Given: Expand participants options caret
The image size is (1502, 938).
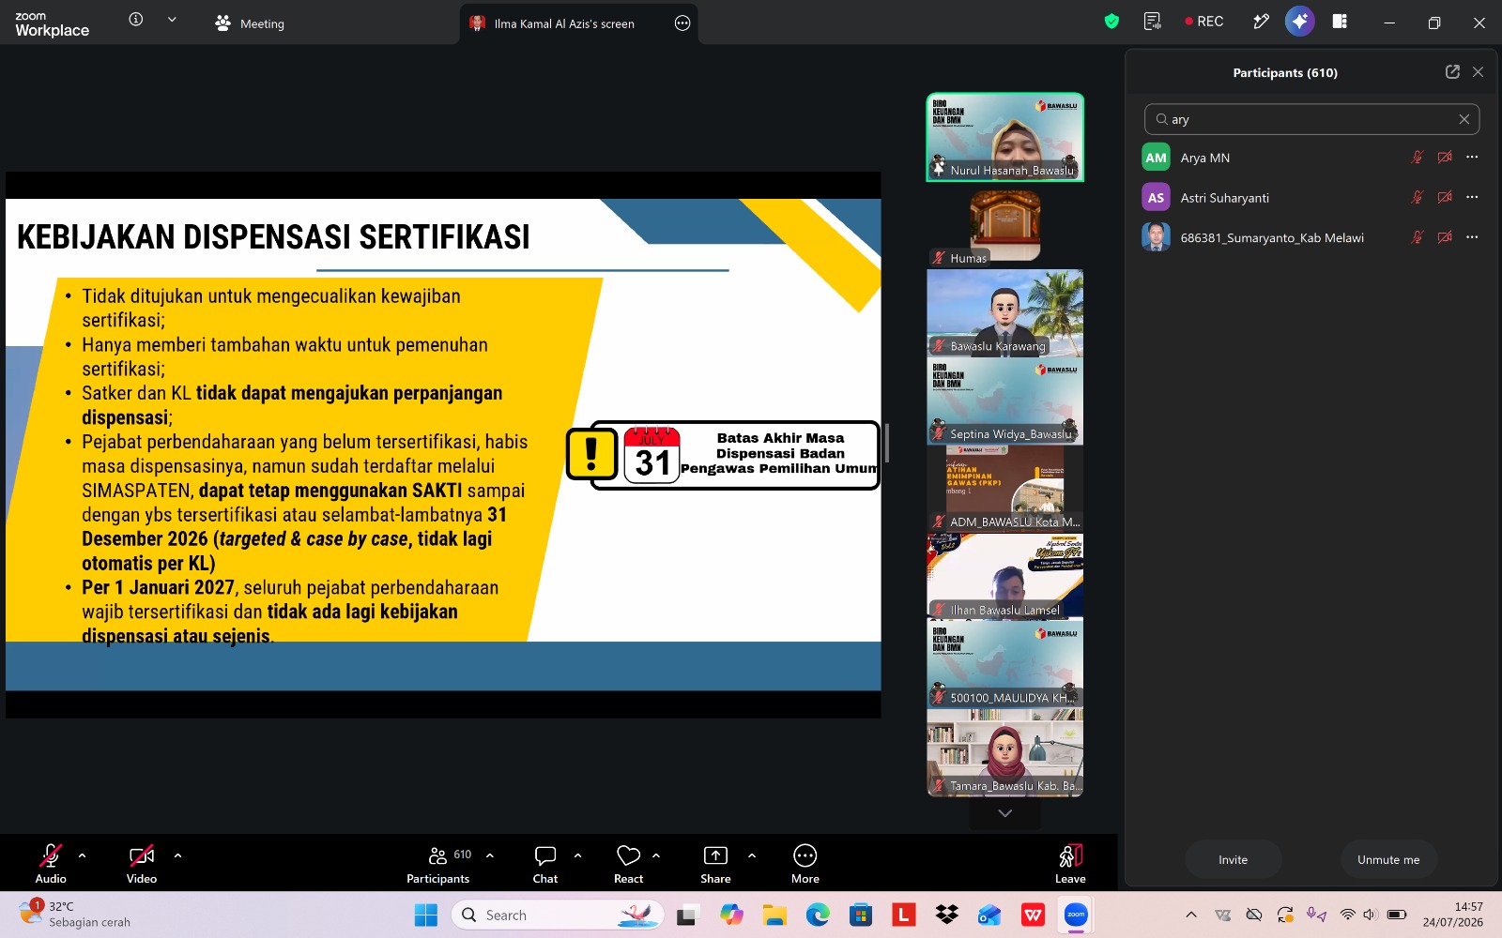Looking at the screenshot, I should tap(490, 855).
